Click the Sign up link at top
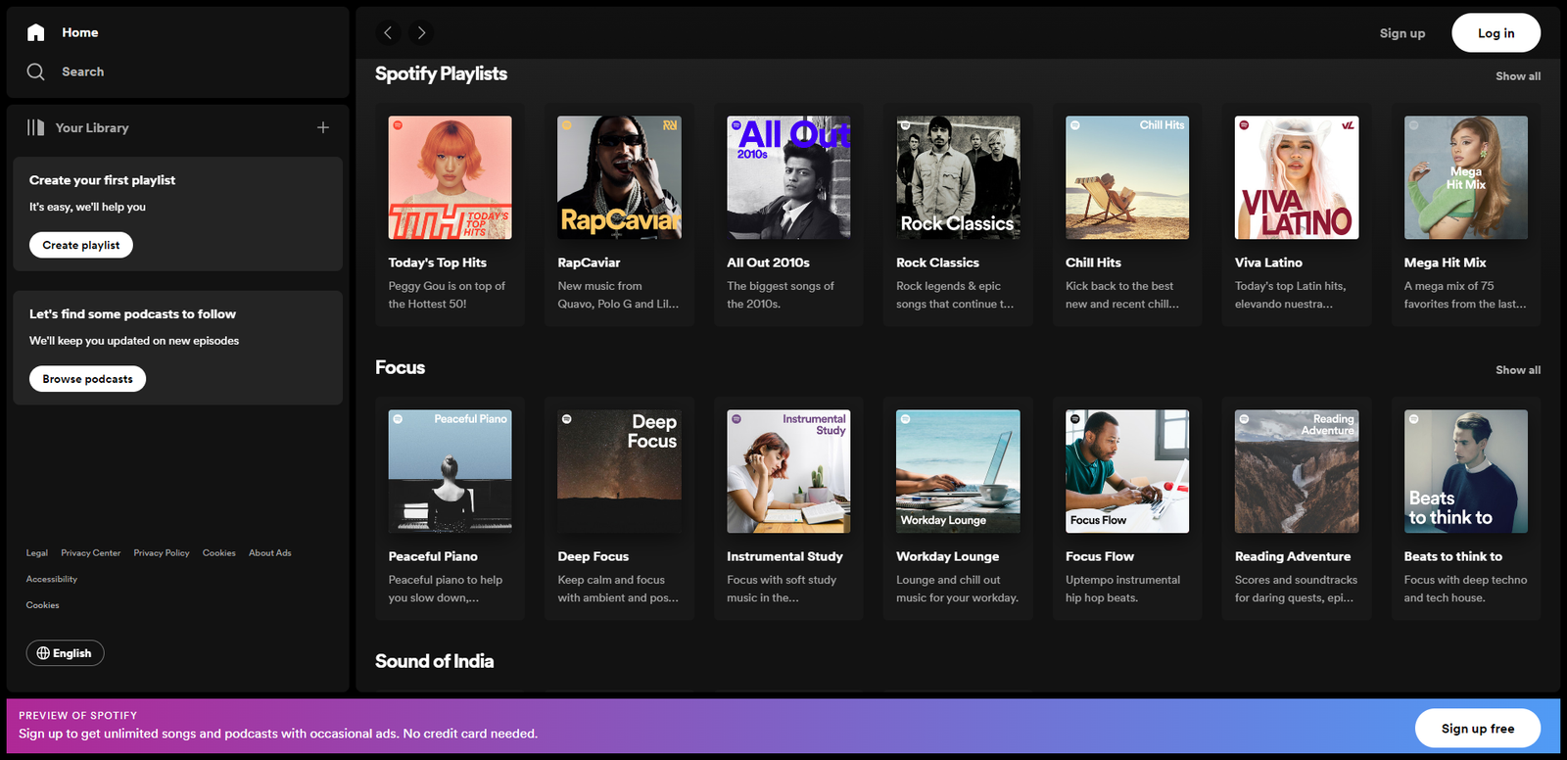 [1402, 33]
